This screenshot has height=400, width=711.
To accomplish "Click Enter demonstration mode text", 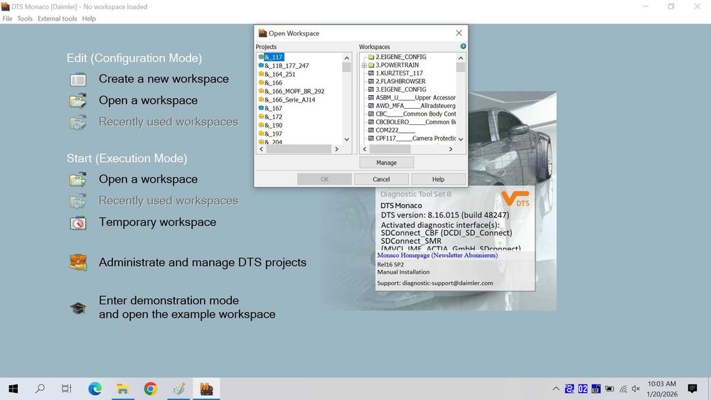I will 187,307.
